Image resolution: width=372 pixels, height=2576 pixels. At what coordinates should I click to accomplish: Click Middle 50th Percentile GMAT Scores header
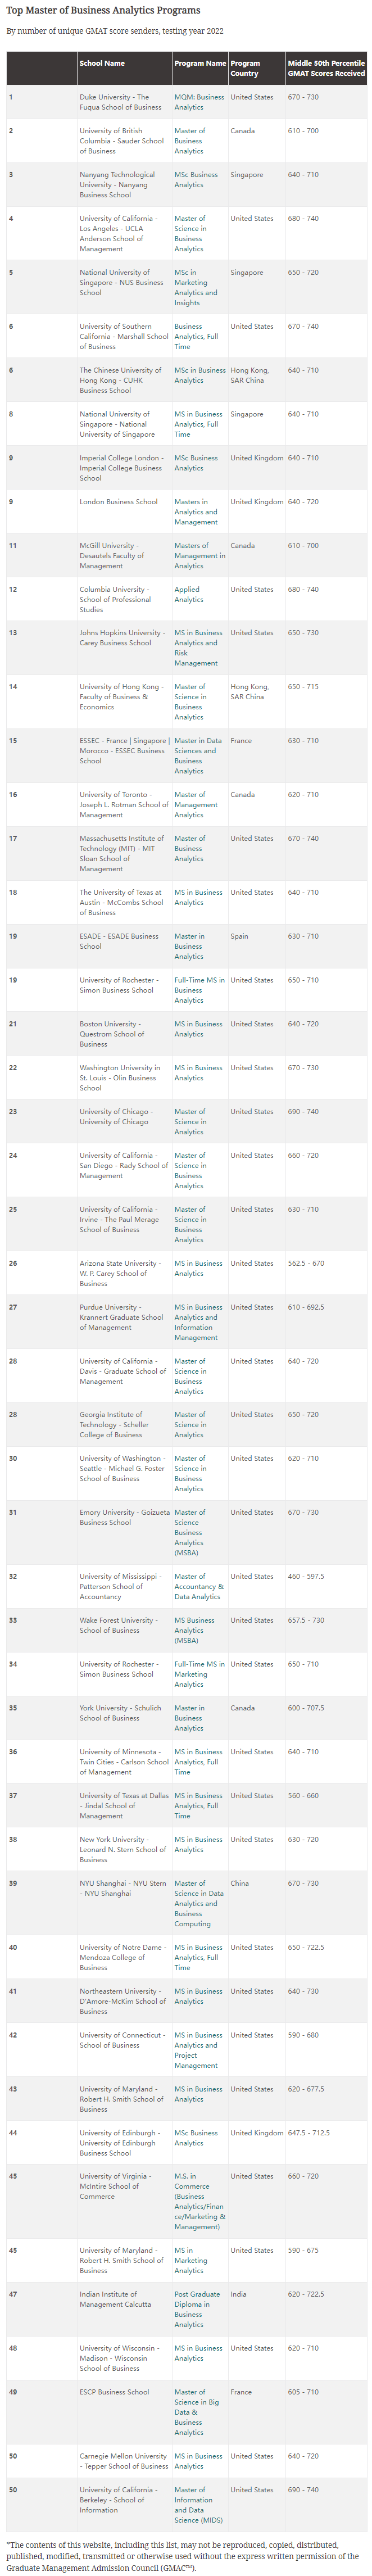click(327, 68)
